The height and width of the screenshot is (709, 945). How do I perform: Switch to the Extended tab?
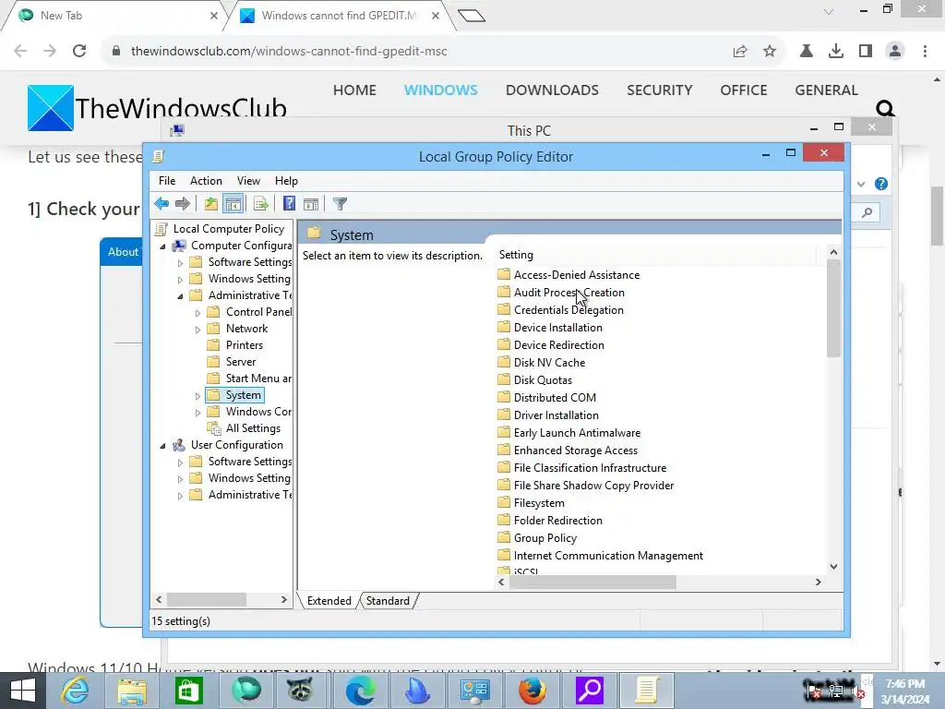pos(329,600)
